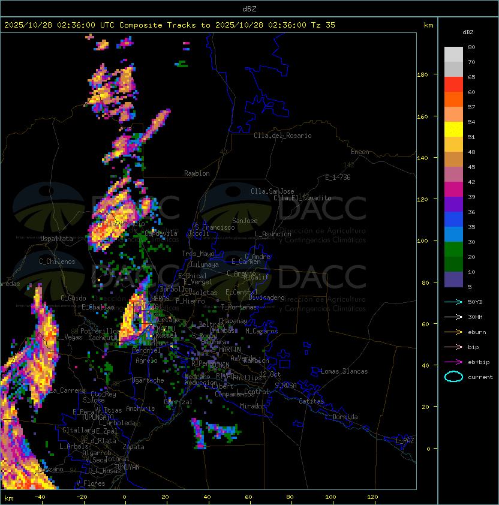Click the 'Tres_Mayo' map label
499x505 pixels.
coord(198,254)
